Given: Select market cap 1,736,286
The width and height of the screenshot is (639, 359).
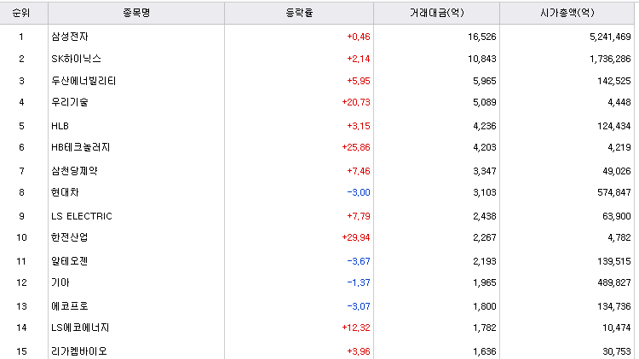Looking at the screenshot, I should click(x=610, y=59).
